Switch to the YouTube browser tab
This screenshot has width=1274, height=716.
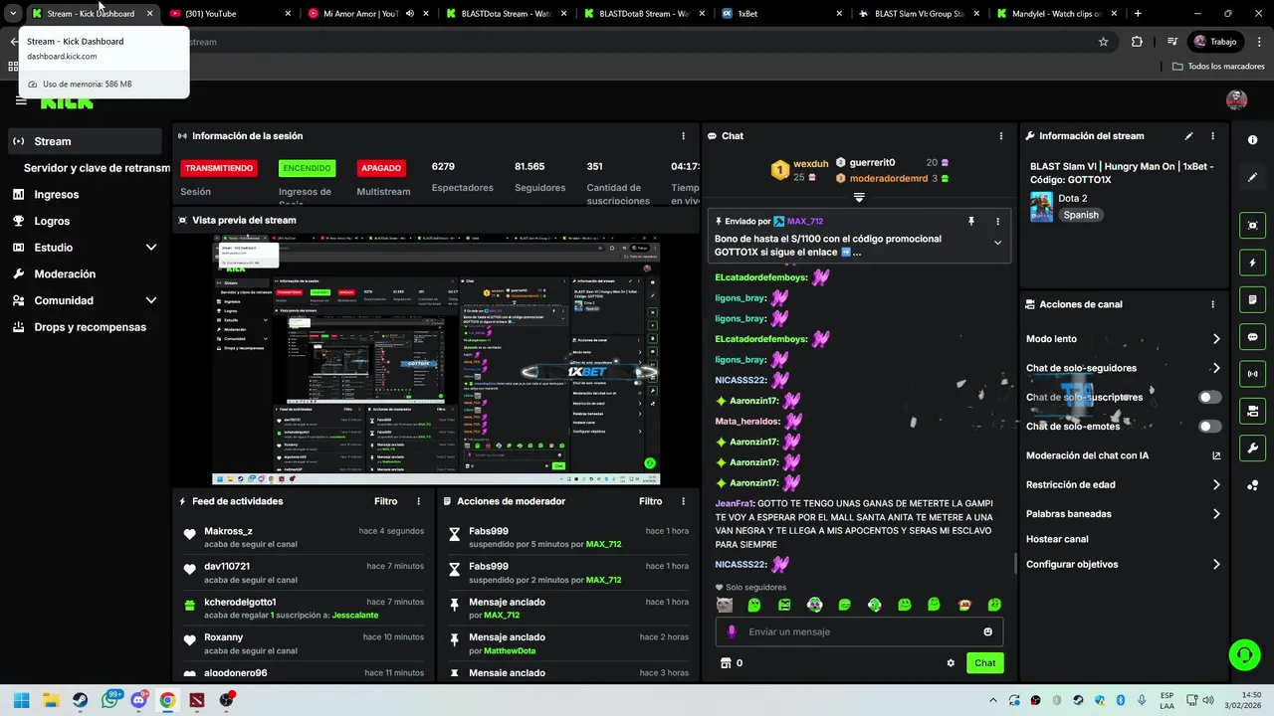229,14
